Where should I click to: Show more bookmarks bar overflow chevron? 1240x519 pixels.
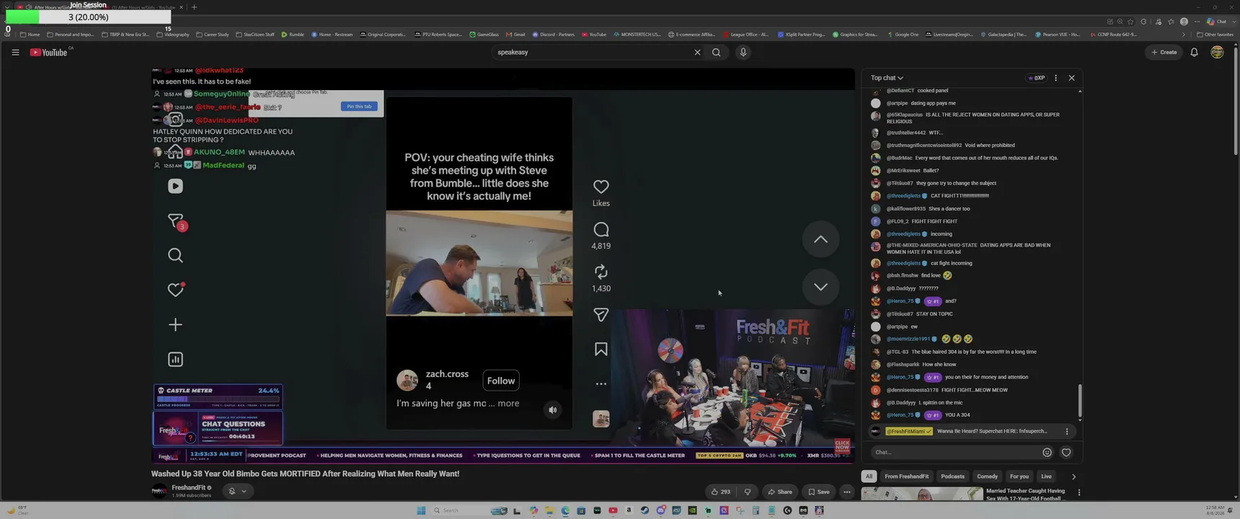coord(1183,34)
